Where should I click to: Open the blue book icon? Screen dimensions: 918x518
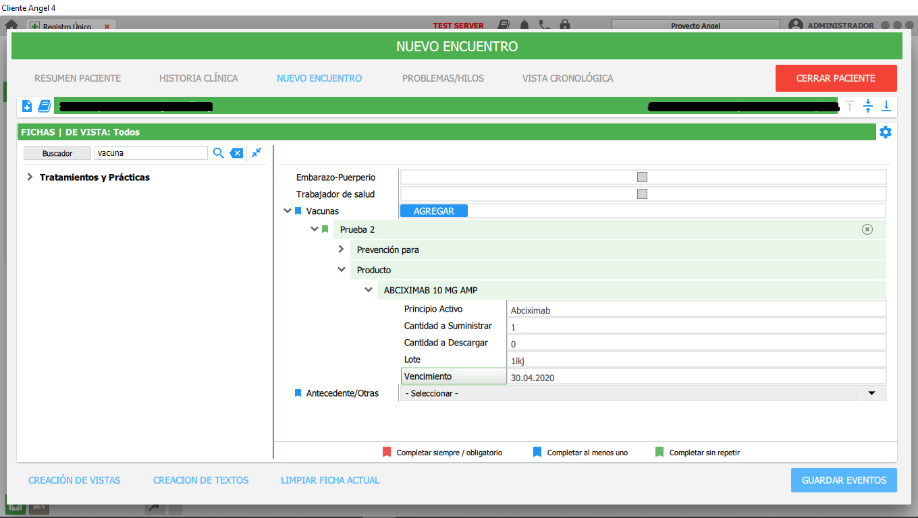pos(44,106)
